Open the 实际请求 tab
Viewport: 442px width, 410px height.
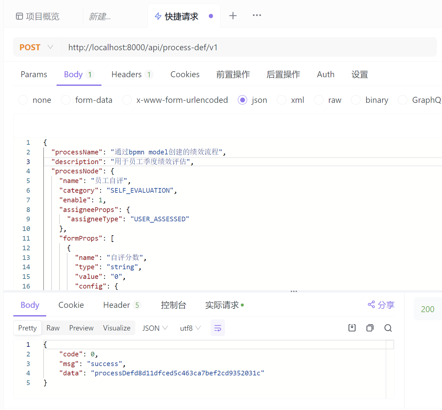[224, 305]
